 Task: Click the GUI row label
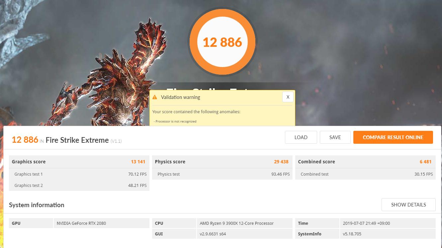(159, 234)
